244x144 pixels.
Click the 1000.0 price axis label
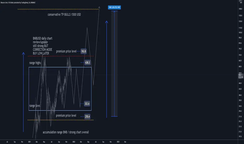pos(240,32)
